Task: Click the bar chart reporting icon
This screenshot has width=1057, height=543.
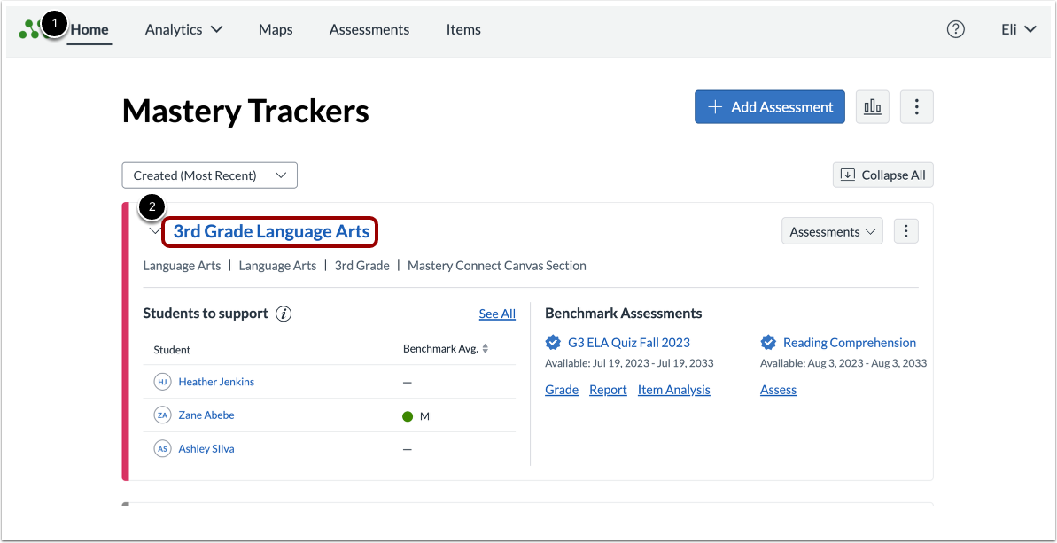Action: coord(872,106)
